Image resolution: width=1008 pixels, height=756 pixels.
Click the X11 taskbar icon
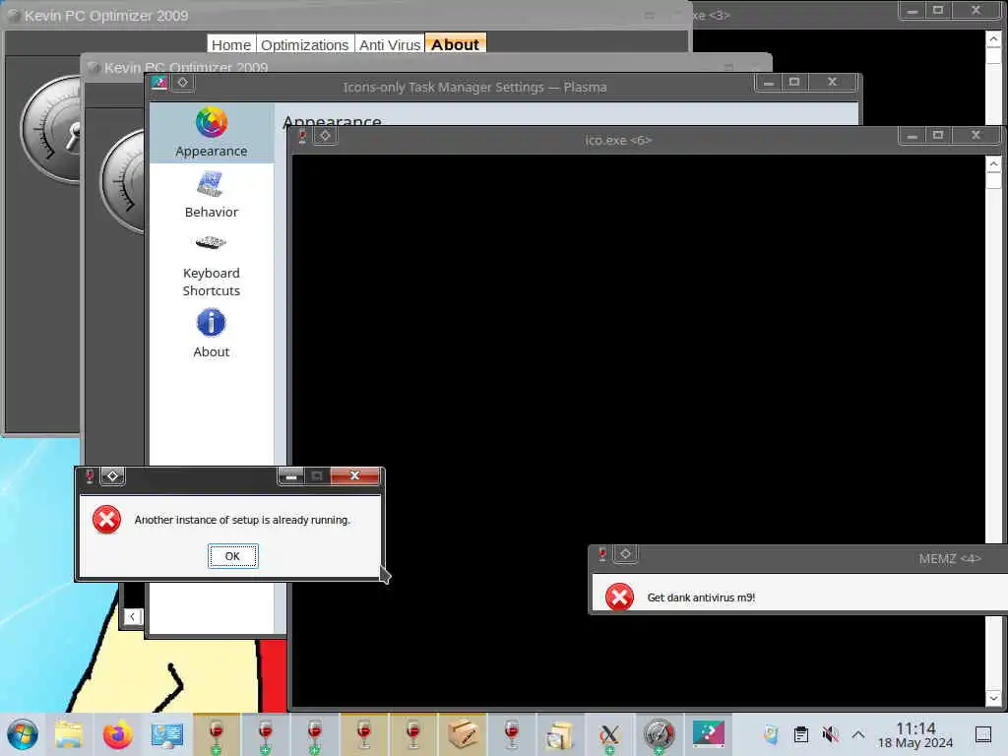(x=609, y=734)
